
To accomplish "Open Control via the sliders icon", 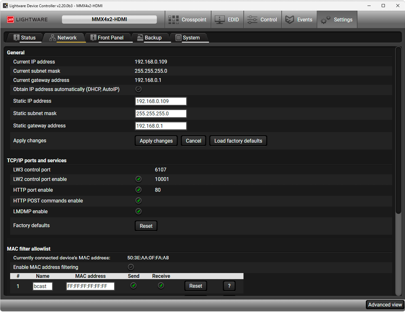I will click(252, 19).
